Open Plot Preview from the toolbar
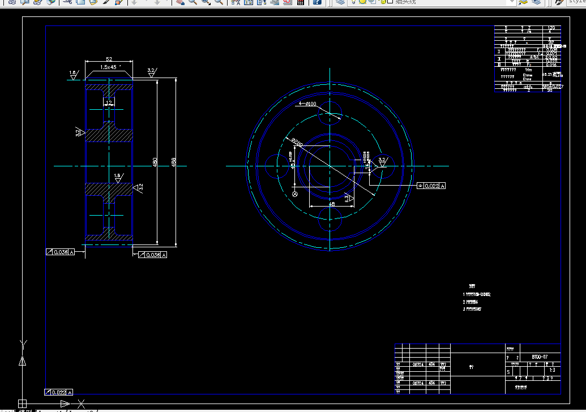The width and height of the screenshot is (586, 412). click(x=25, y=2)
